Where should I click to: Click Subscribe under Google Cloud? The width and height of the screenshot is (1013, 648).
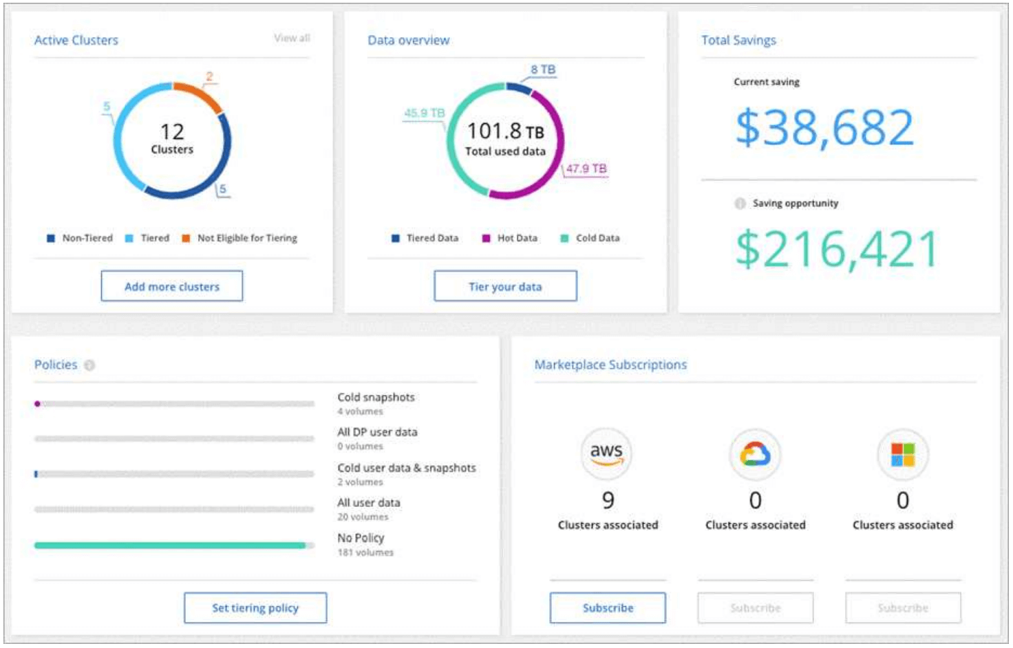[756, 608]
